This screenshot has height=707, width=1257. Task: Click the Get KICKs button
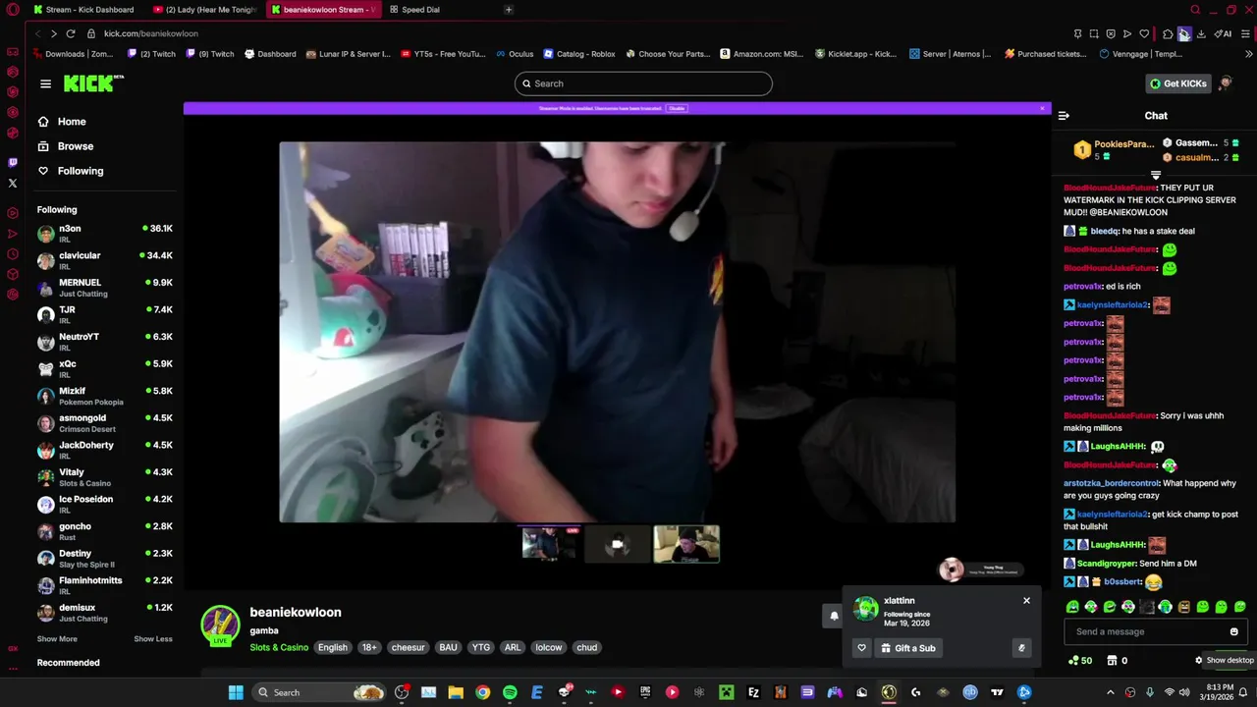click(x=1177, y=83)
